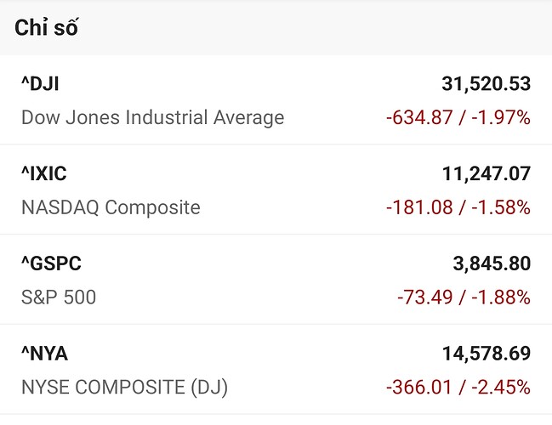Open the ^IXIC ticker symbol

click(x=43, y=173)
